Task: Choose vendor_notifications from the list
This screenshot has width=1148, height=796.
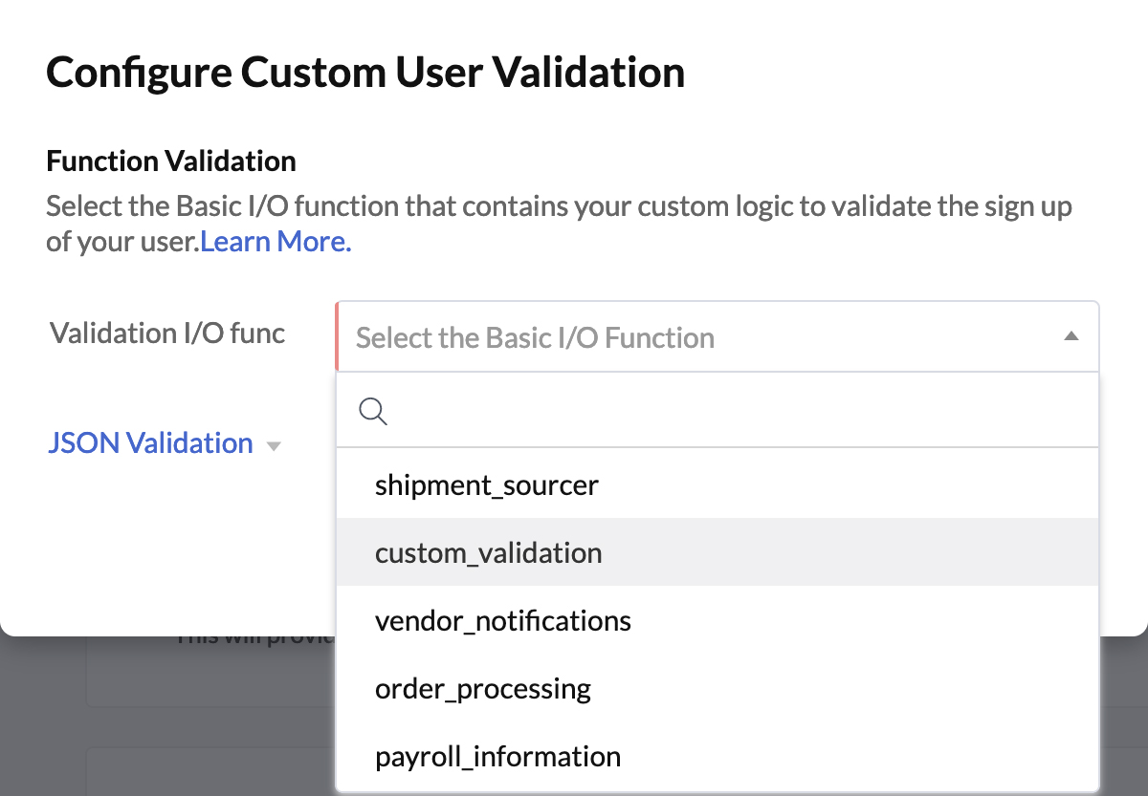Action: click(x=503, y=620)
